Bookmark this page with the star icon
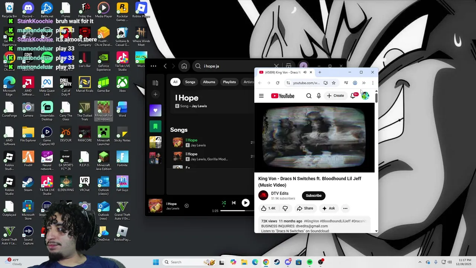Viewport: 476px width, 268px height. [334, 83]
